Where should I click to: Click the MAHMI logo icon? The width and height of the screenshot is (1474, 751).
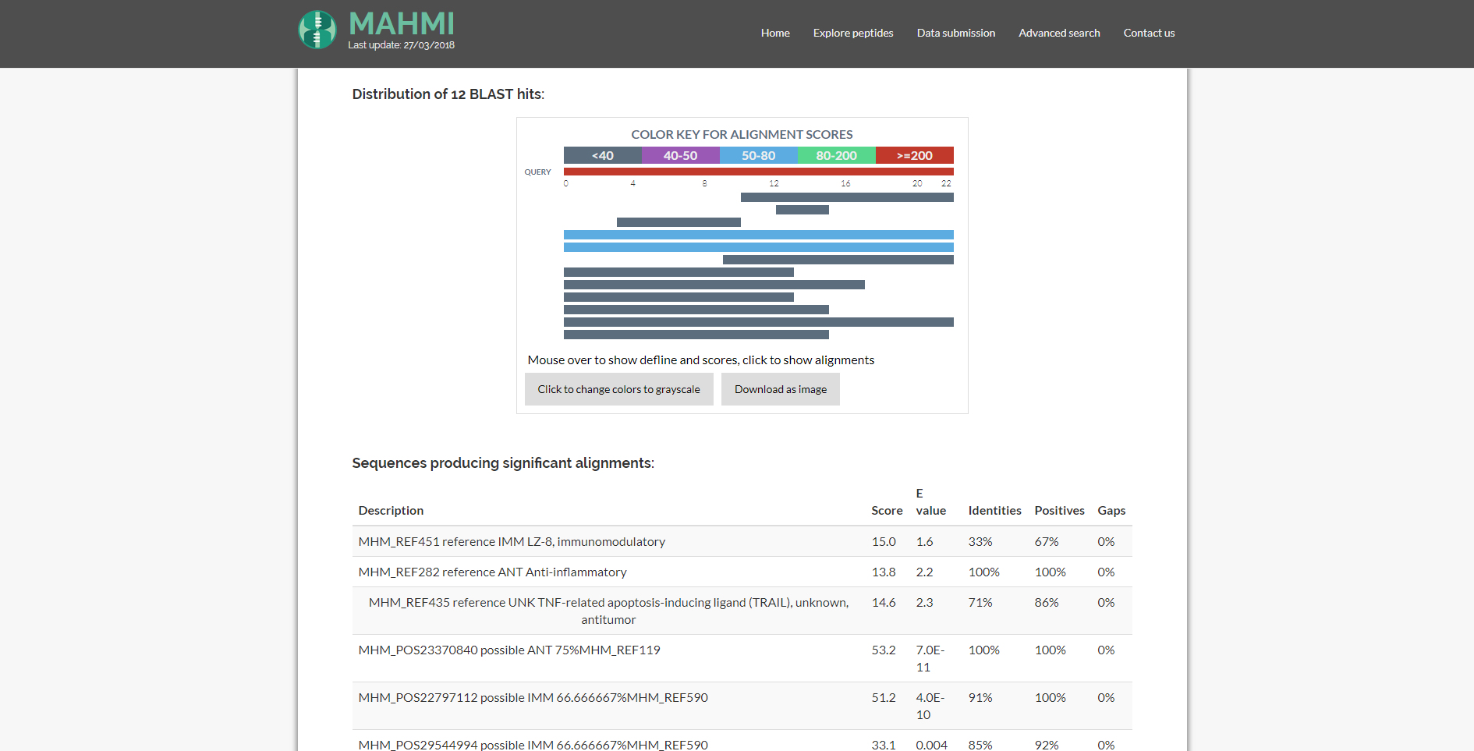pos(317,30)
